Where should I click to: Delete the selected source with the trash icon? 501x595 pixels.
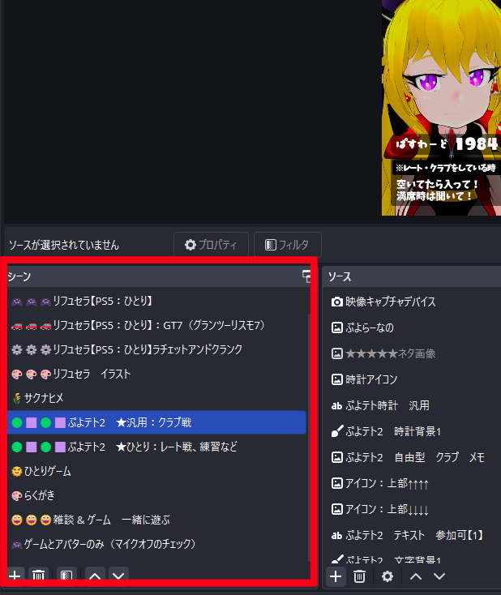[360, 576]
